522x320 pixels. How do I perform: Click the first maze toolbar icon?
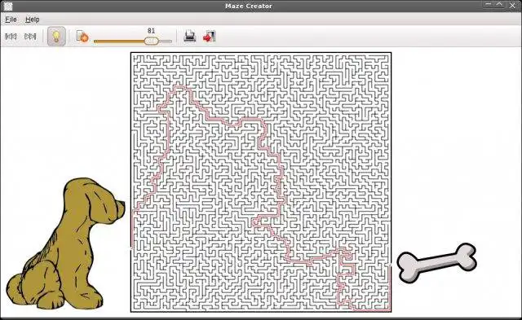tap(11, 37)
